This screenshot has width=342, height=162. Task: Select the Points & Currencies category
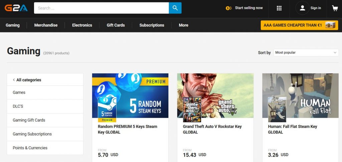point(45,148)
